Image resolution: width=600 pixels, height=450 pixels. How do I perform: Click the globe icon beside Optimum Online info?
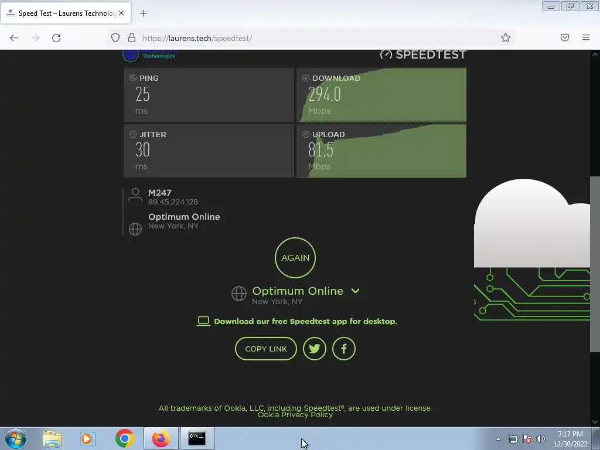[x=135, y=229]
